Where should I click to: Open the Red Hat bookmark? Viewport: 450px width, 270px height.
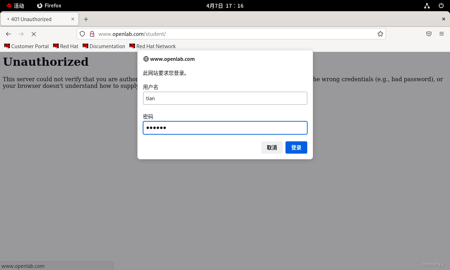[x=66, y=46]
